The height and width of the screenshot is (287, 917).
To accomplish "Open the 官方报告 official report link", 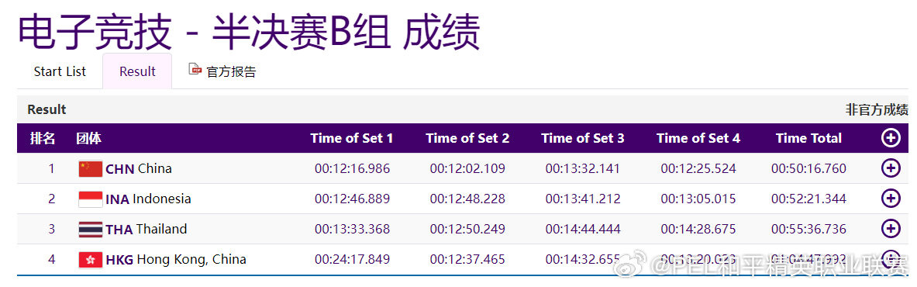I will pyautogui.click(x=231, y=72).
